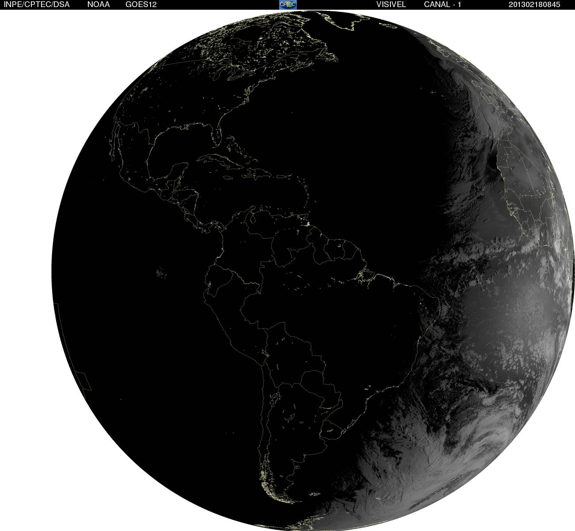Screen dimensions: 575x531
Task: Click the VISIVEL channel type label
Action: 391,4
